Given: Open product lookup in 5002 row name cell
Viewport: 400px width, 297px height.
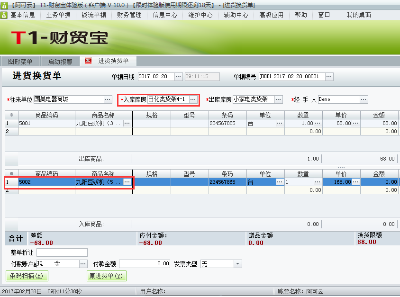Looking at the screenshot, I should click(127, 182).
